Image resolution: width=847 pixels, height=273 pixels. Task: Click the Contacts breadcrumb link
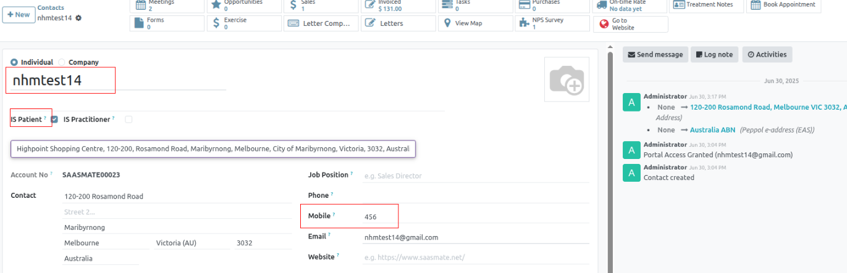pos(51,8)
